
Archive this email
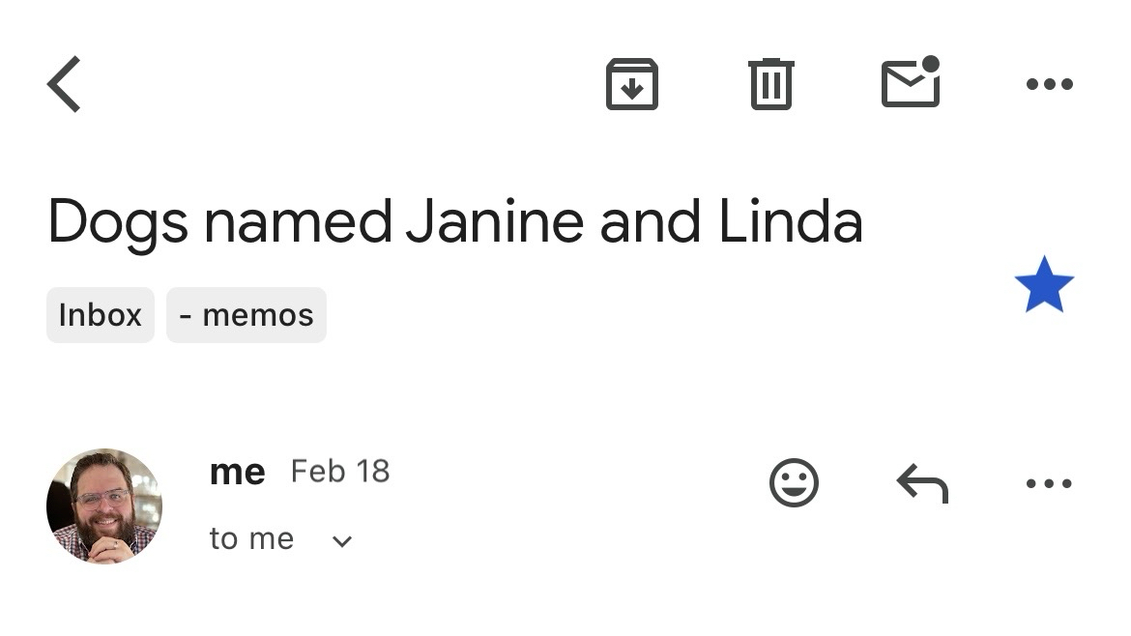pos(631,84)
